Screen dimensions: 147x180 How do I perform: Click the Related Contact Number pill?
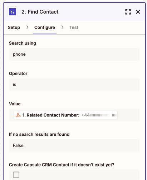(65, 115)
